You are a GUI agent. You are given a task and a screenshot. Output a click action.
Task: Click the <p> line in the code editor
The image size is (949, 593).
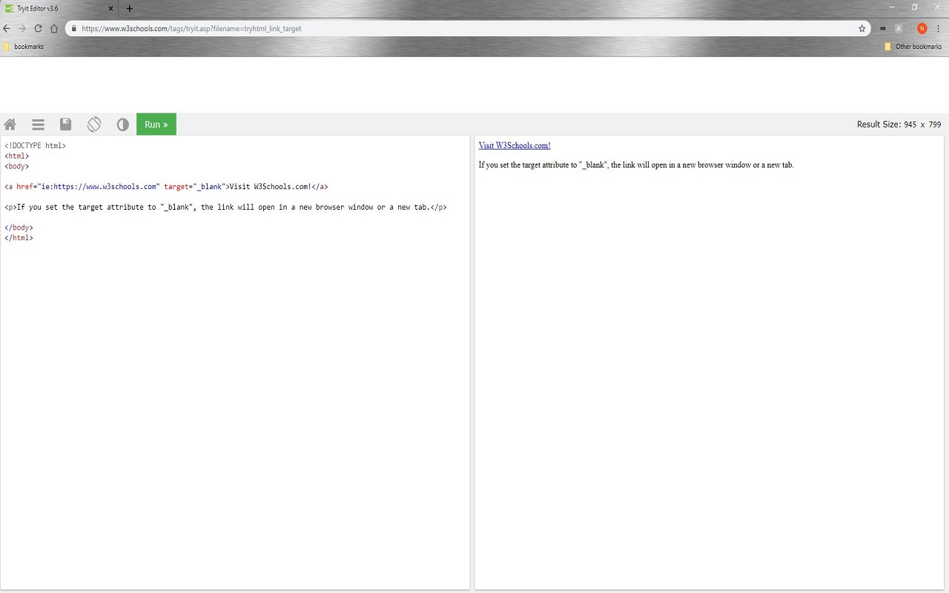(226, 208)
